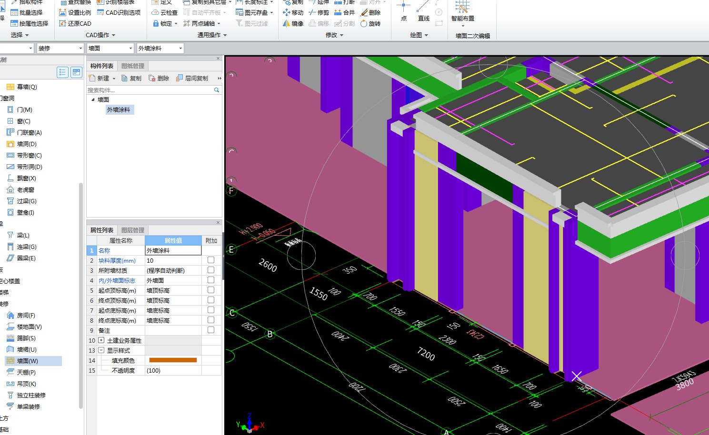This screenshot has width=709, height=435.
Task: Collapse the 墙面 tree node in component list
Action: click(x=93, y=99)
